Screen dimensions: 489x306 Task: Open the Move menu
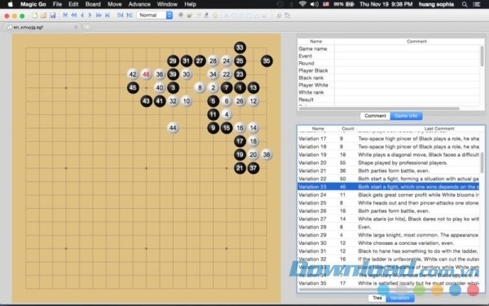pyautogui.click(x=114, y=4)
